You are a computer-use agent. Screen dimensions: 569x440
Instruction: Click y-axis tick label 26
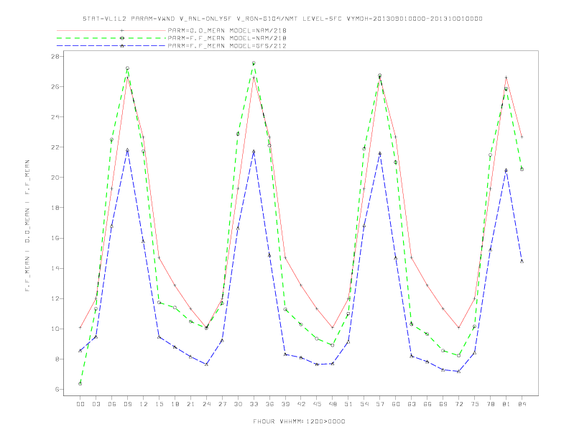55,87
